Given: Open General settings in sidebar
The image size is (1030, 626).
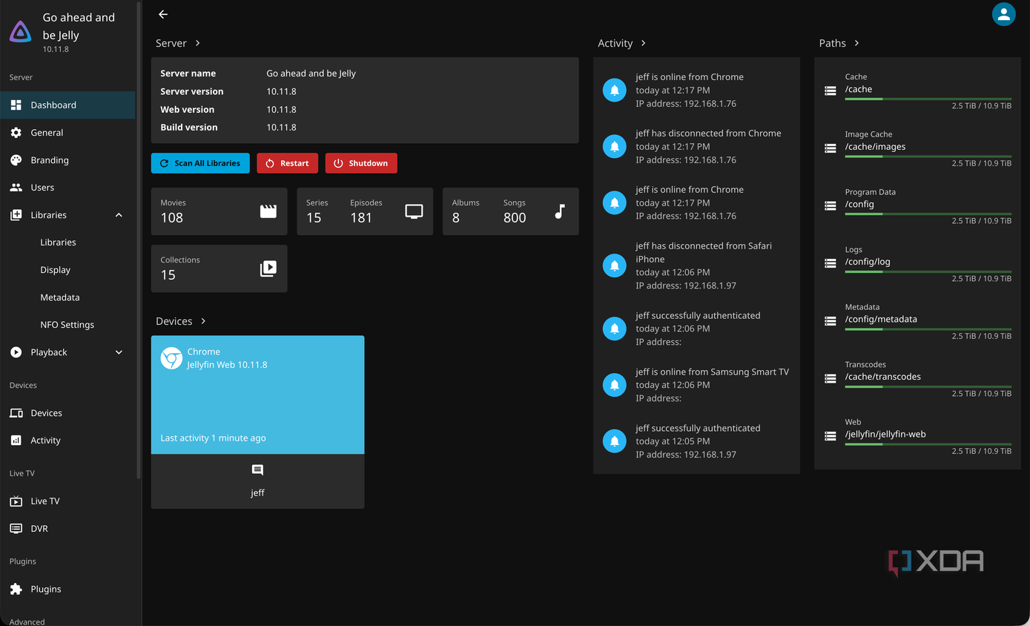Looking at the screenshot, I should (x=67, y=133).
